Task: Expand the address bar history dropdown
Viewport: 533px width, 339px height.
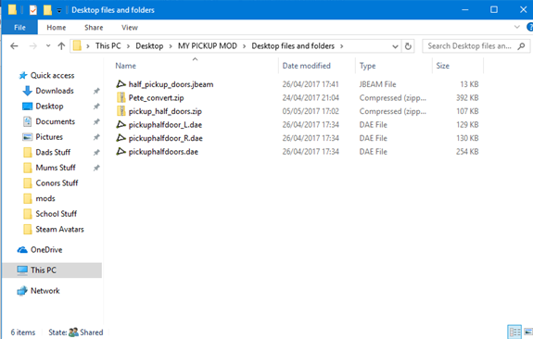Action: [395, 46]
